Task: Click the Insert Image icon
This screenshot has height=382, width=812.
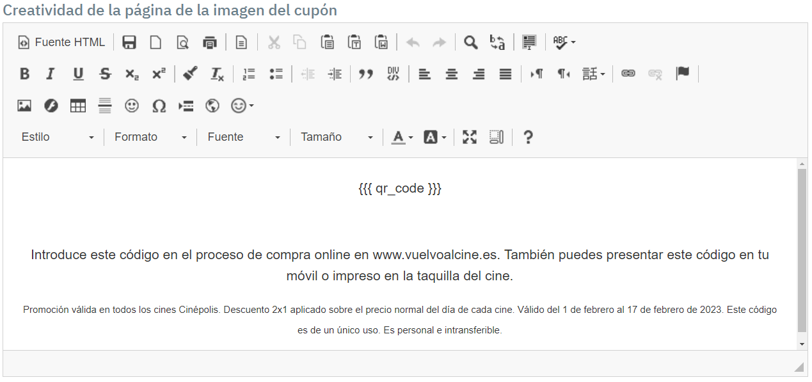Action: point(24,106)
